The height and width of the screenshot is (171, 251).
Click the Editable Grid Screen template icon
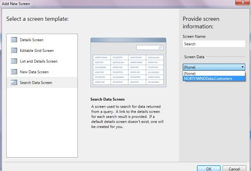(14, 50)
